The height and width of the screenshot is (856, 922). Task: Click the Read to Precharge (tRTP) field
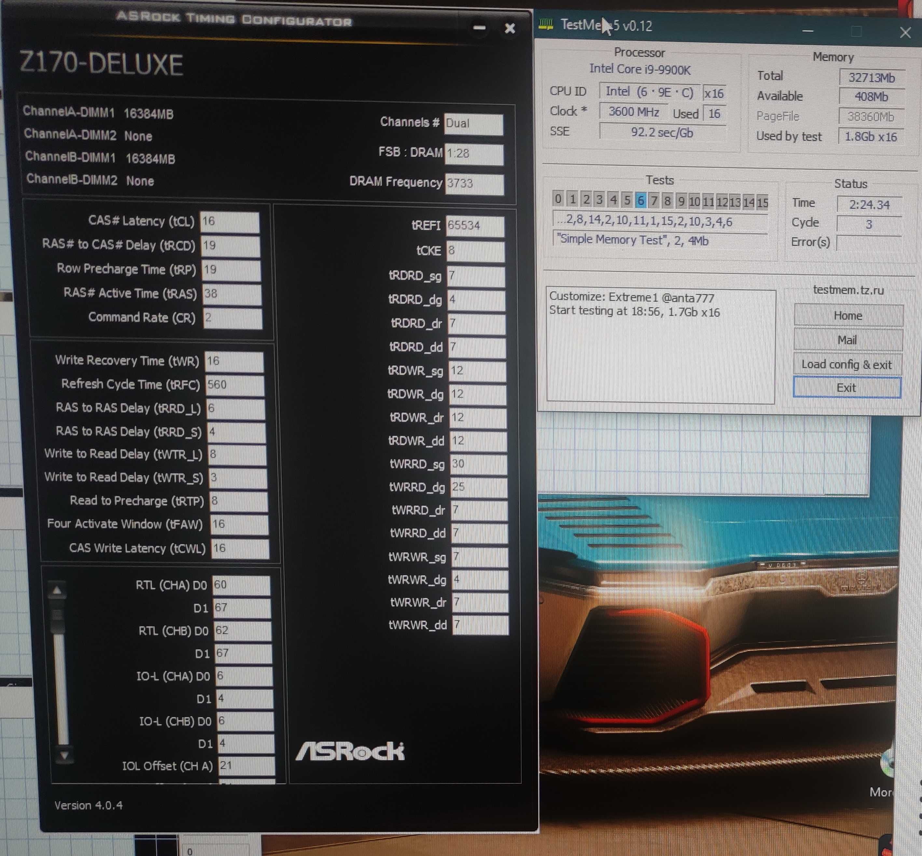pyautogui.click(x=239, y=502)
